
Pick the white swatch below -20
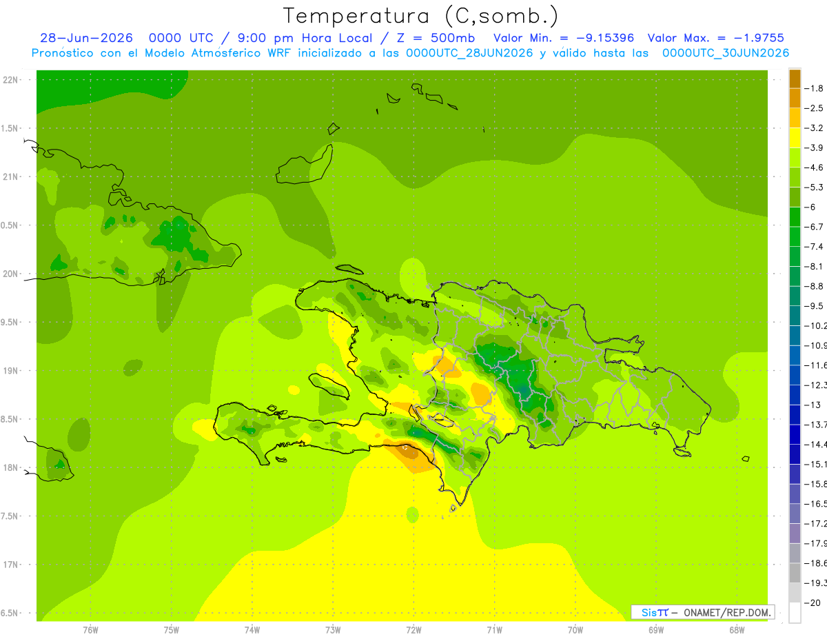click(795, 613)
